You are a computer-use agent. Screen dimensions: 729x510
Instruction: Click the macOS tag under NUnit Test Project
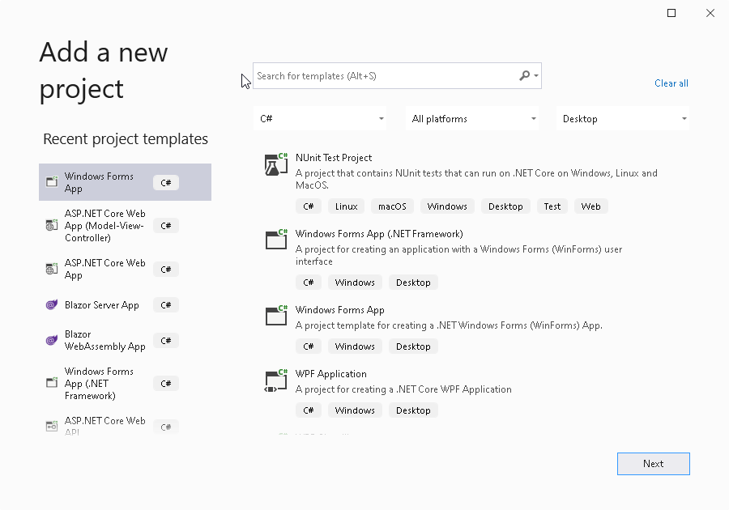(x=392, y=206)
